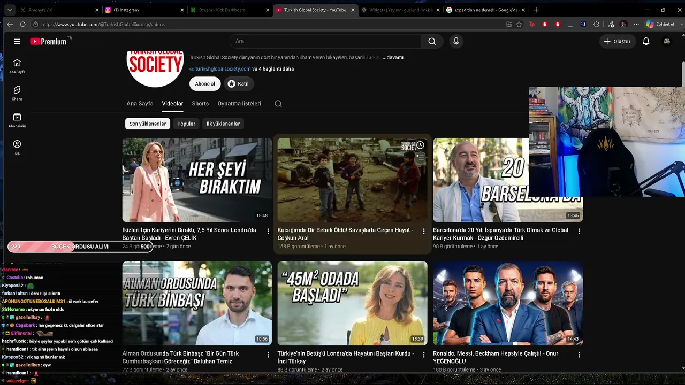Screen dimensions: 685x385
Task: Open the channel Shorts tab
Action: click(x=200, y=104)
